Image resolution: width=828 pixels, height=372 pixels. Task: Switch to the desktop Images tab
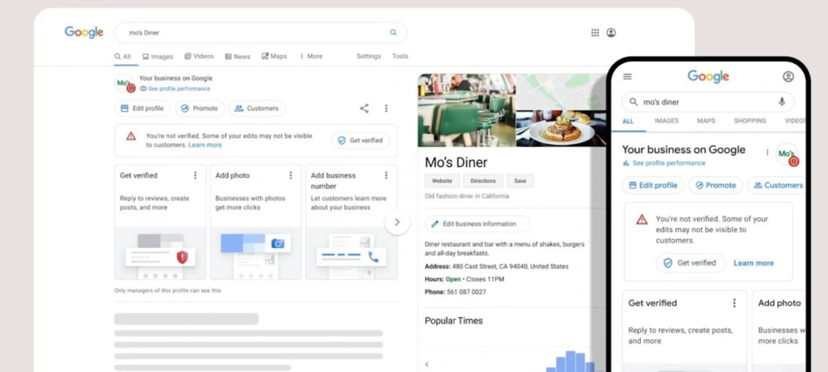pos(158,57)
